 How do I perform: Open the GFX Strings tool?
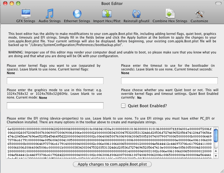26,16
